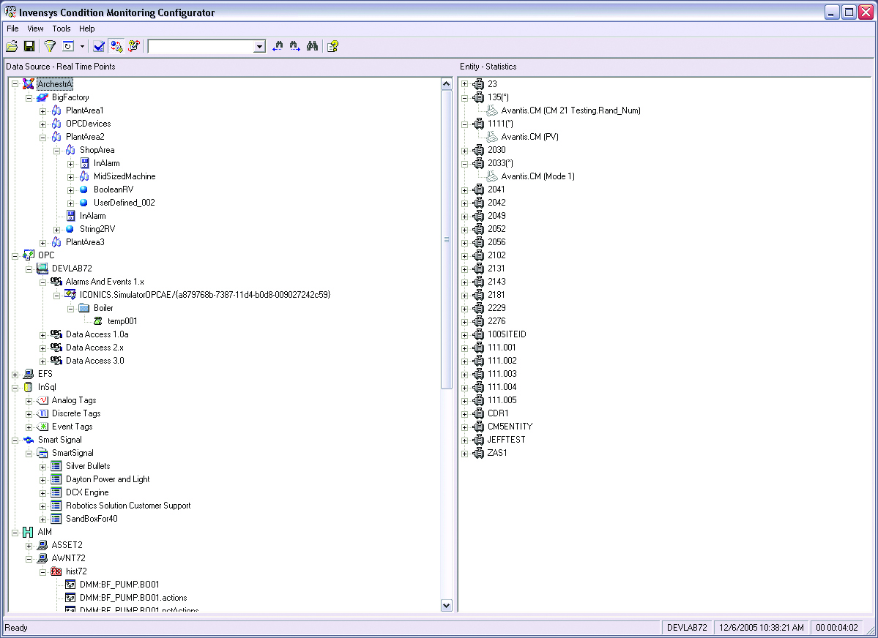The image size is (878, 638).
Task: Select the ASSET2 node under AIM
Action: pos(67,545)
